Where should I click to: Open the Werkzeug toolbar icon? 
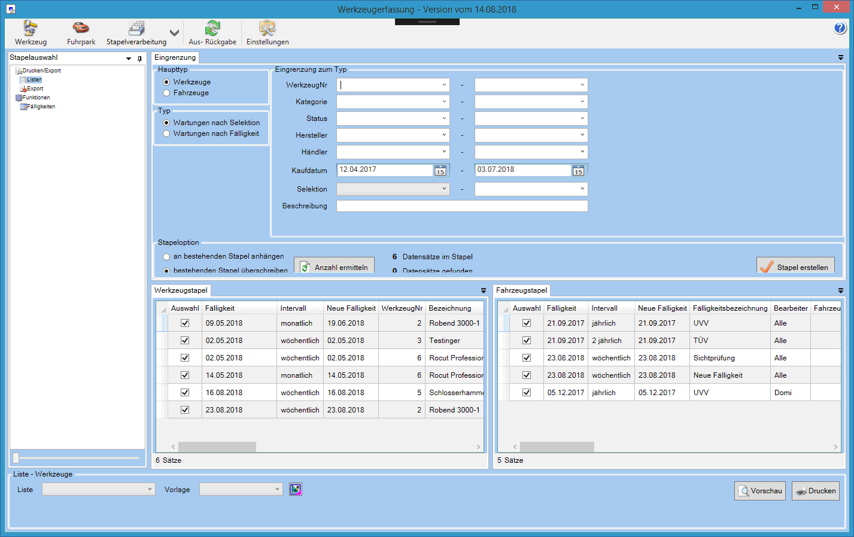(31, 33)
